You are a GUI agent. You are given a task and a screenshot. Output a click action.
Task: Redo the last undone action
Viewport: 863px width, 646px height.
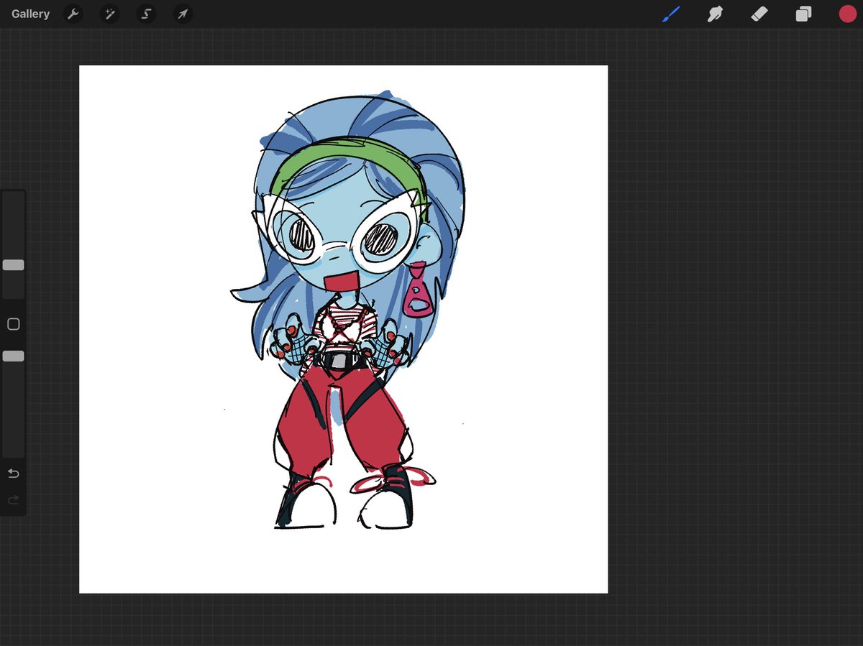pos(13,499)
